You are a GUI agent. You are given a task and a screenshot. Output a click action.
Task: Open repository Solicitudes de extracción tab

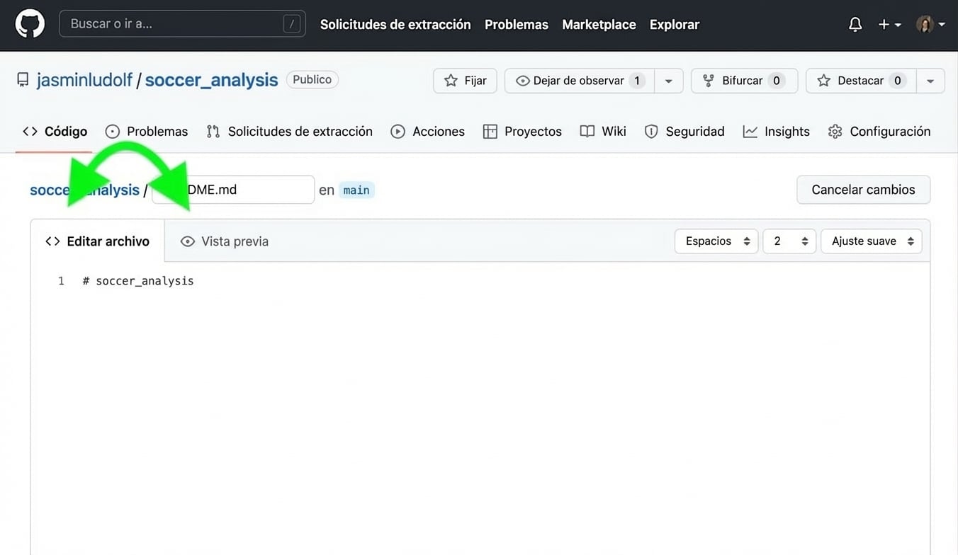coord(289,132)
